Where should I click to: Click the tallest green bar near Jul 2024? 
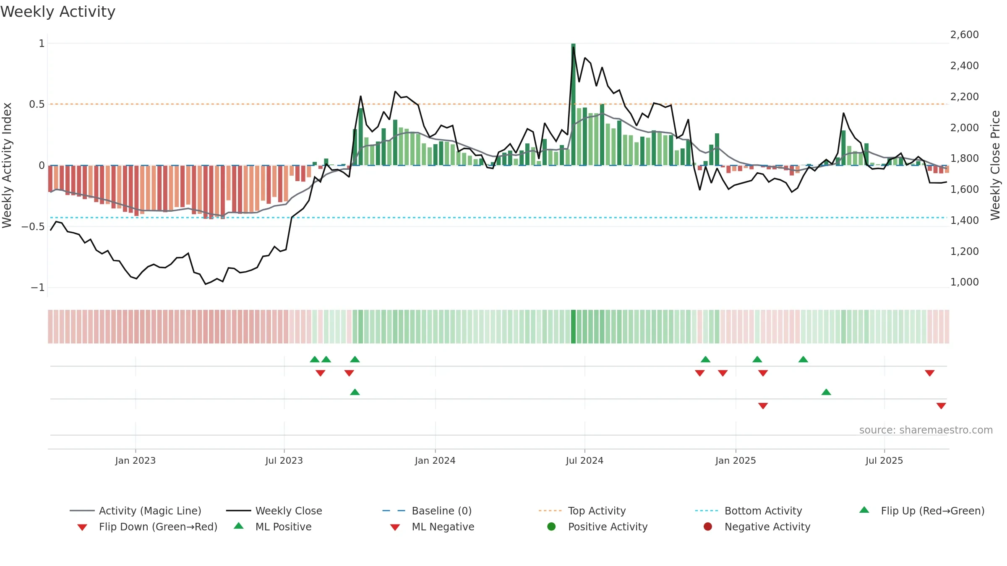(x=573, y=104)
